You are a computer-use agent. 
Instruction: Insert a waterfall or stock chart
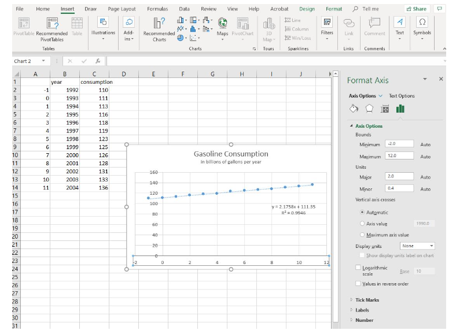(x=207, y=20)
